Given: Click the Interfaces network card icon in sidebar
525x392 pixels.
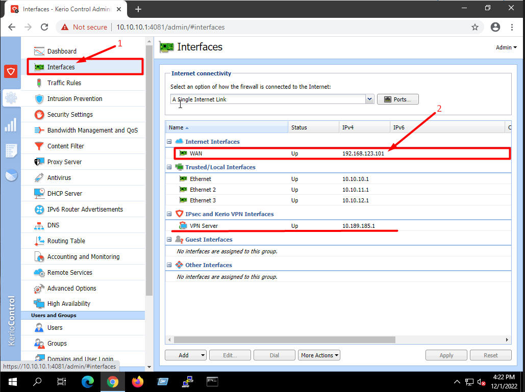Looking at the screenshot, I should coord(39,67).
